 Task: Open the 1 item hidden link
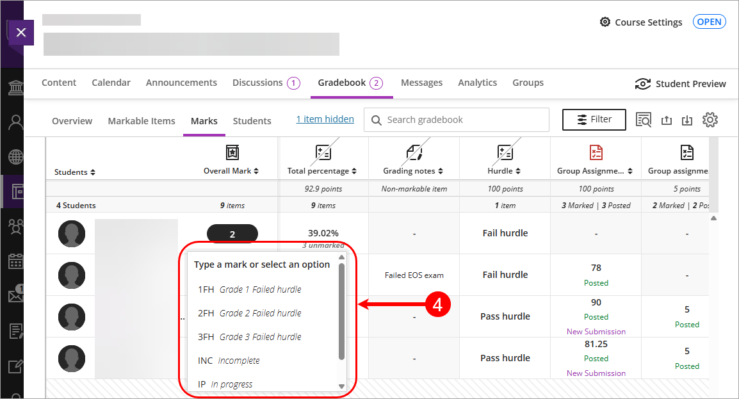pos(325,118)
